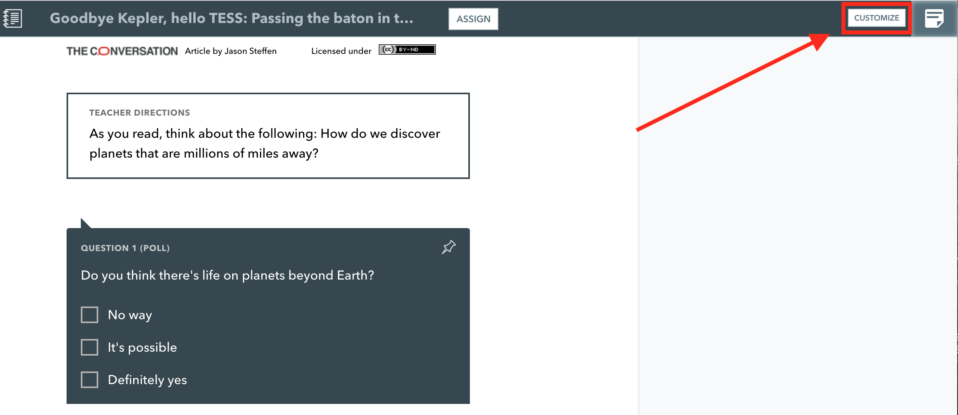958x415 pixels.
Task: Click the 'Article by Jason Steffen' byline
Action: (x=230, y=51)
